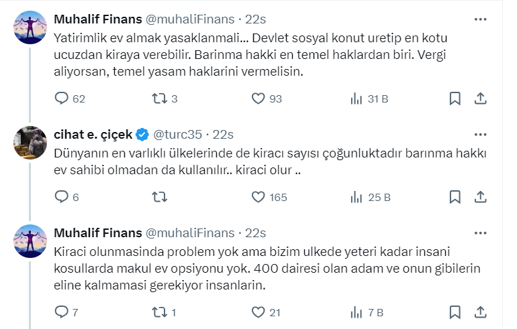
Task: Reply to the first Muhalif Finans tweet
Action: point(61,99)
